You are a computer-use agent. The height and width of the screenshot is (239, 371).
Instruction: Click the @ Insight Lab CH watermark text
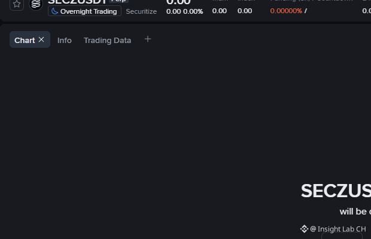pos(338,229)
